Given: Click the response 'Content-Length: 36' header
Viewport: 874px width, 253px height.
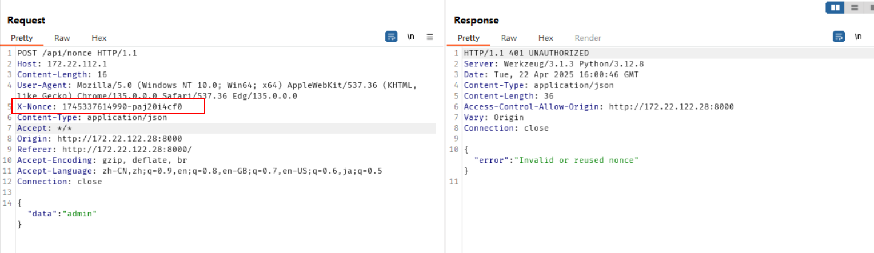Looking at the screenshot, I should pyautogui.click(x=509, y=96).
